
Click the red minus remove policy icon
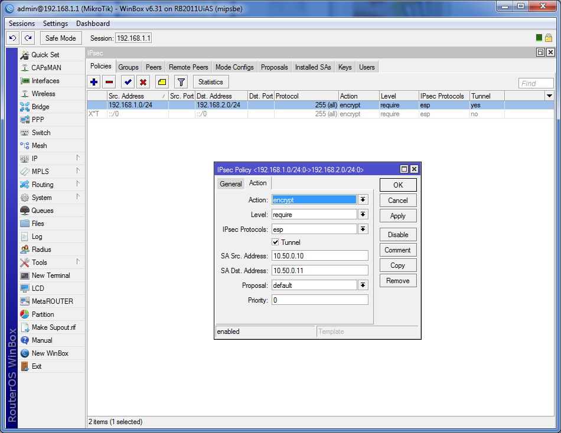109,82
